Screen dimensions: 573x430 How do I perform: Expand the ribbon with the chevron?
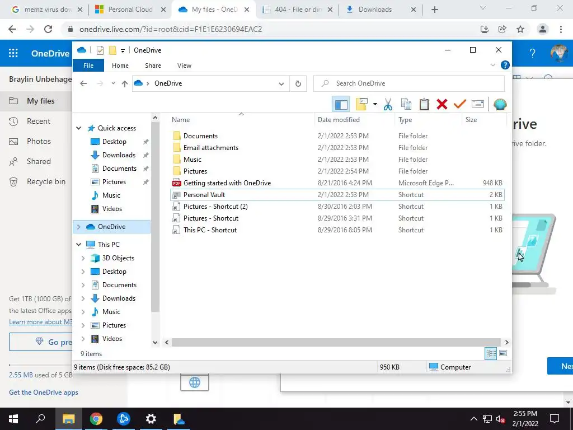(492, 65)
